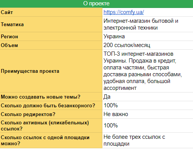Click 'Сколько должно быть безанкорного?' cell

click(51, 105)
